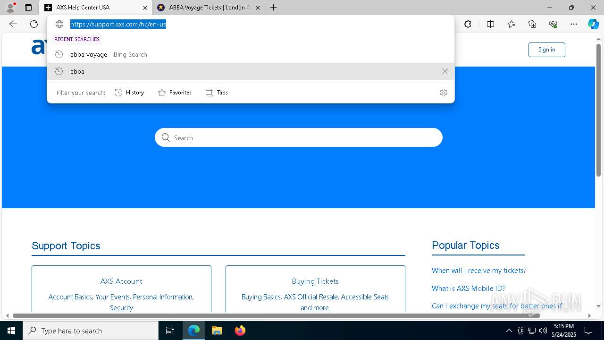Click the vertical page scrollbar thumb
The width and height of the screenshot is (604, 340).
[x=599, y=110]
